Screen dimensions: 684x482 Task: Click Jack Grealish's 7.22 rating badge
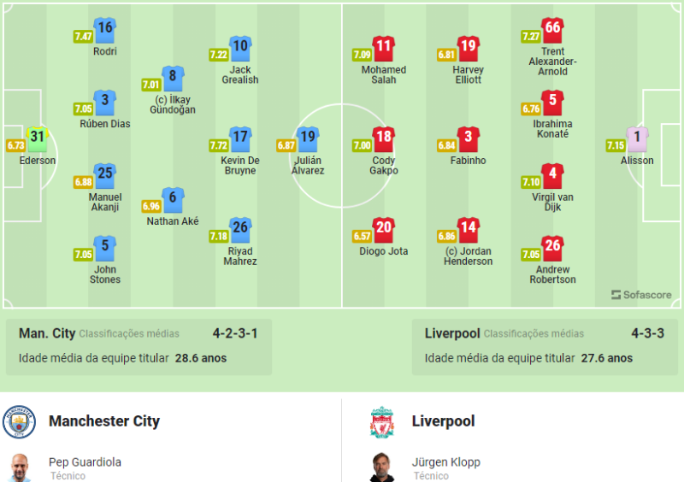tap(219, 54)
